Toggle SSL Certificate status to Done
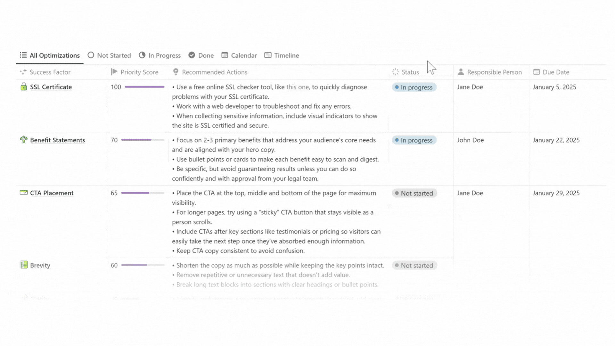Screen dimensions: 615x346 point(414,87)
